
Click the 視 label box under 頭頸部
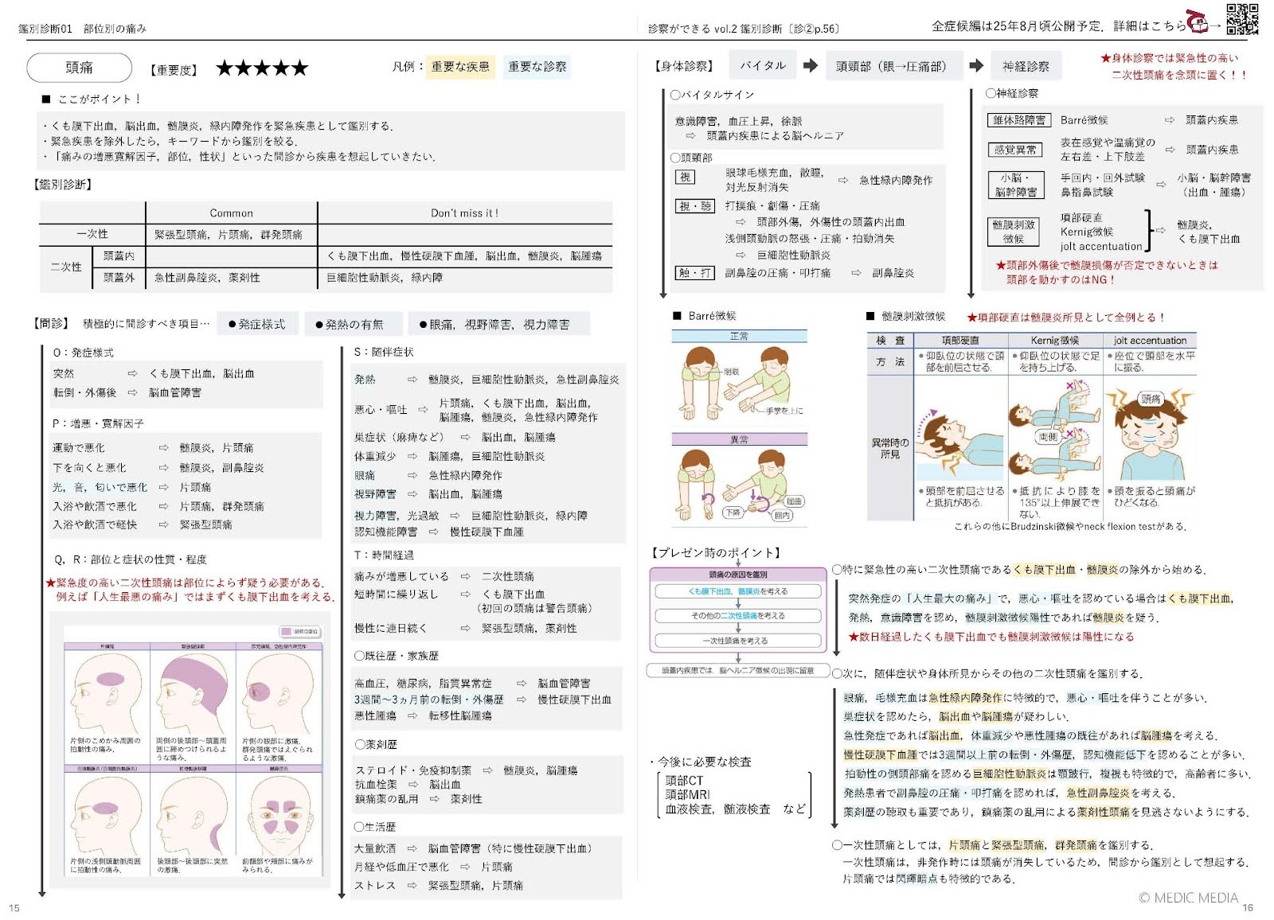click(686, 177)
